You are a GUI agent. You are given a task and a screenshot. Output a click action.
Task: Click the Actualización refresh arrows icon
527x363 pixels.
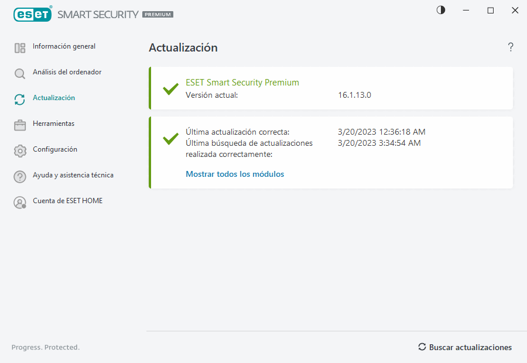click(20, 100)
